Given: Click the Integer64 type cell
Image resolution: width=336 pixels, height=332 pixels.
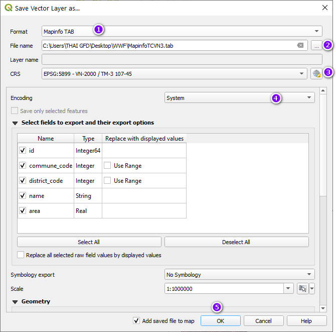Looking at the screenshot, I should tap(88, 151).
